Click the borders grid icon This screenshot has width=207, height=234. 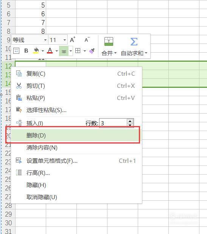click(78, 51)
